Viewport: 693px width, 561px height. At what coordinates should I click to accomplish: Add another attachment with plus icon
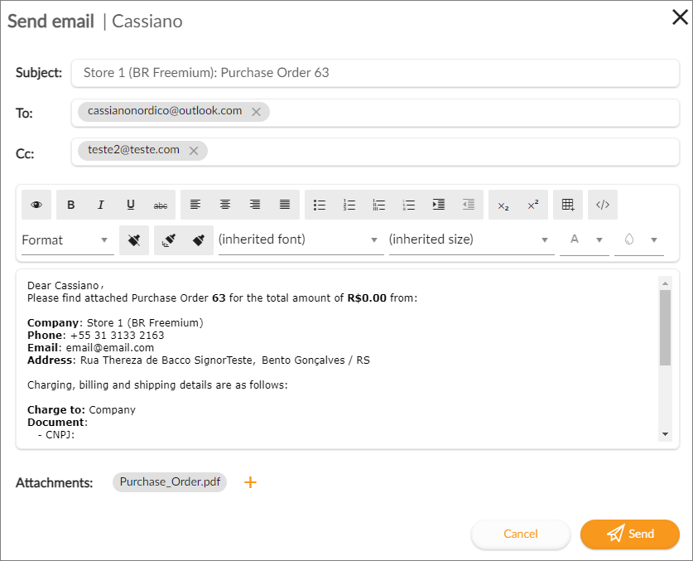pos(251,482)
